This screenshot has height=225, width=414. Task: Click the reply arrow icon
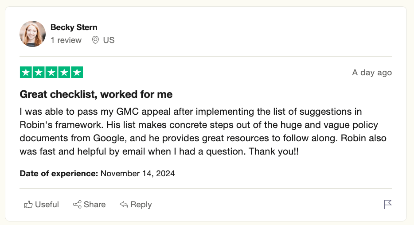click(x=124, y=205)
